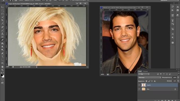Open the fill slider arrow
Screen dimensions: 180x101
pos(178,81)
